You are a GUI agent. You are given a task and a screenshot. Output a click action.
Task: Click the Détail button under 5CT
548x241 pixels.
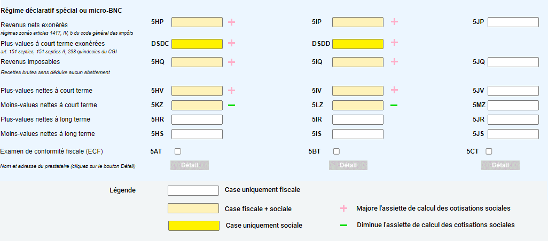coord(500,165)
